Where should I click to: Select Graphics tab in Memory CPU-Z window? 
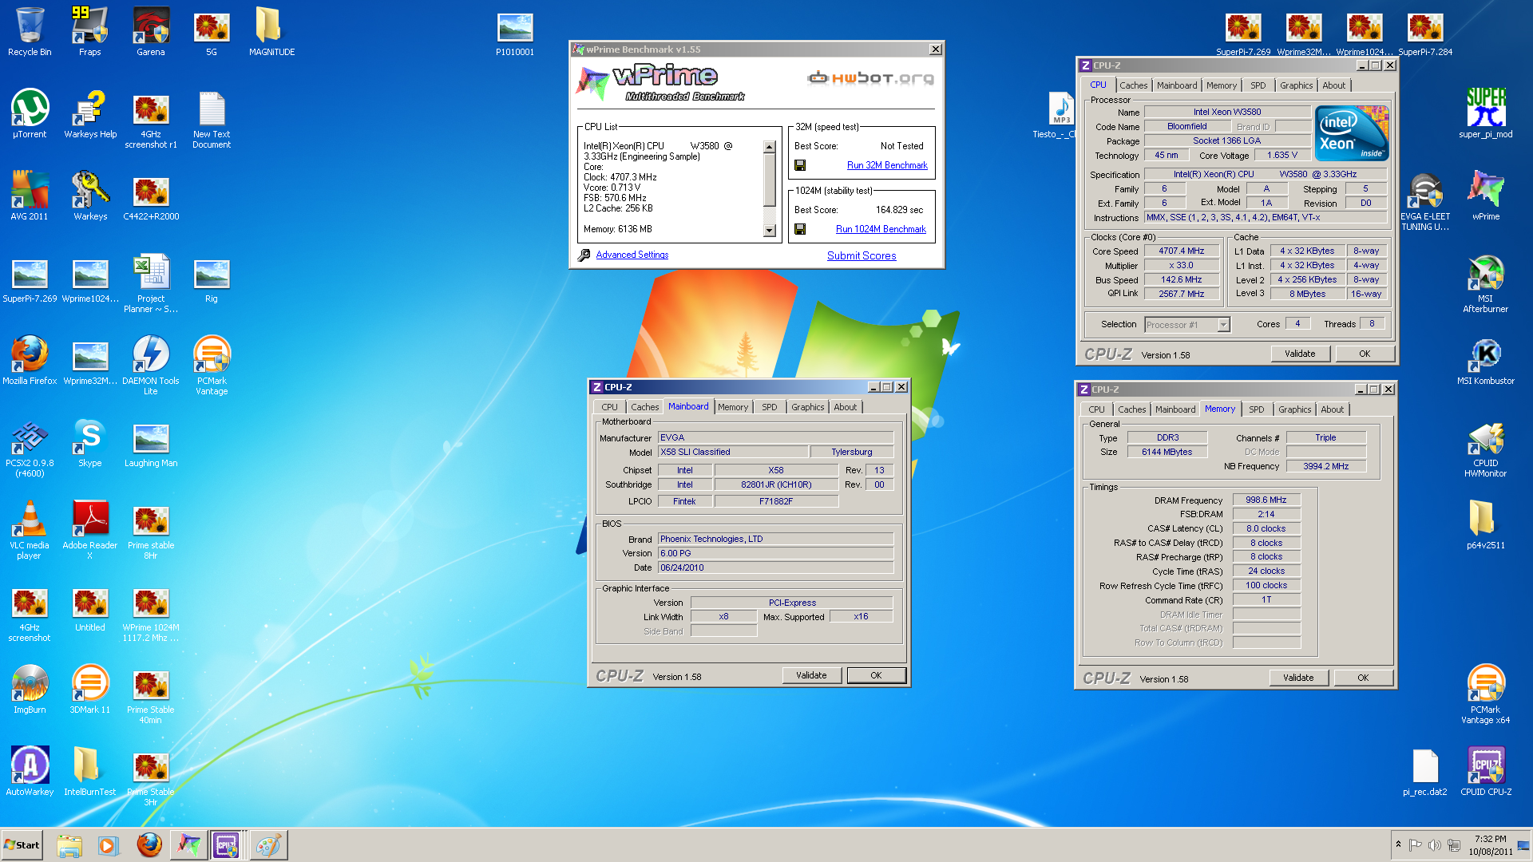[x=1294, y=409]
